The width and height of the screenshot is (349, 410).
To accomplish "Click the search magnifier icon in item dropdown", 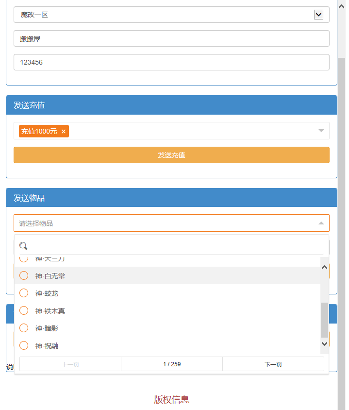I will (23, 246).
